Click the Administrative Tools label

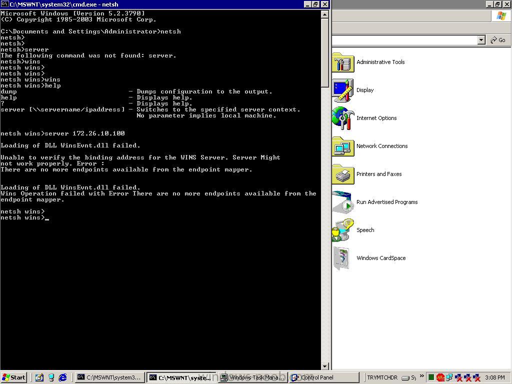[x=380, y=62]
